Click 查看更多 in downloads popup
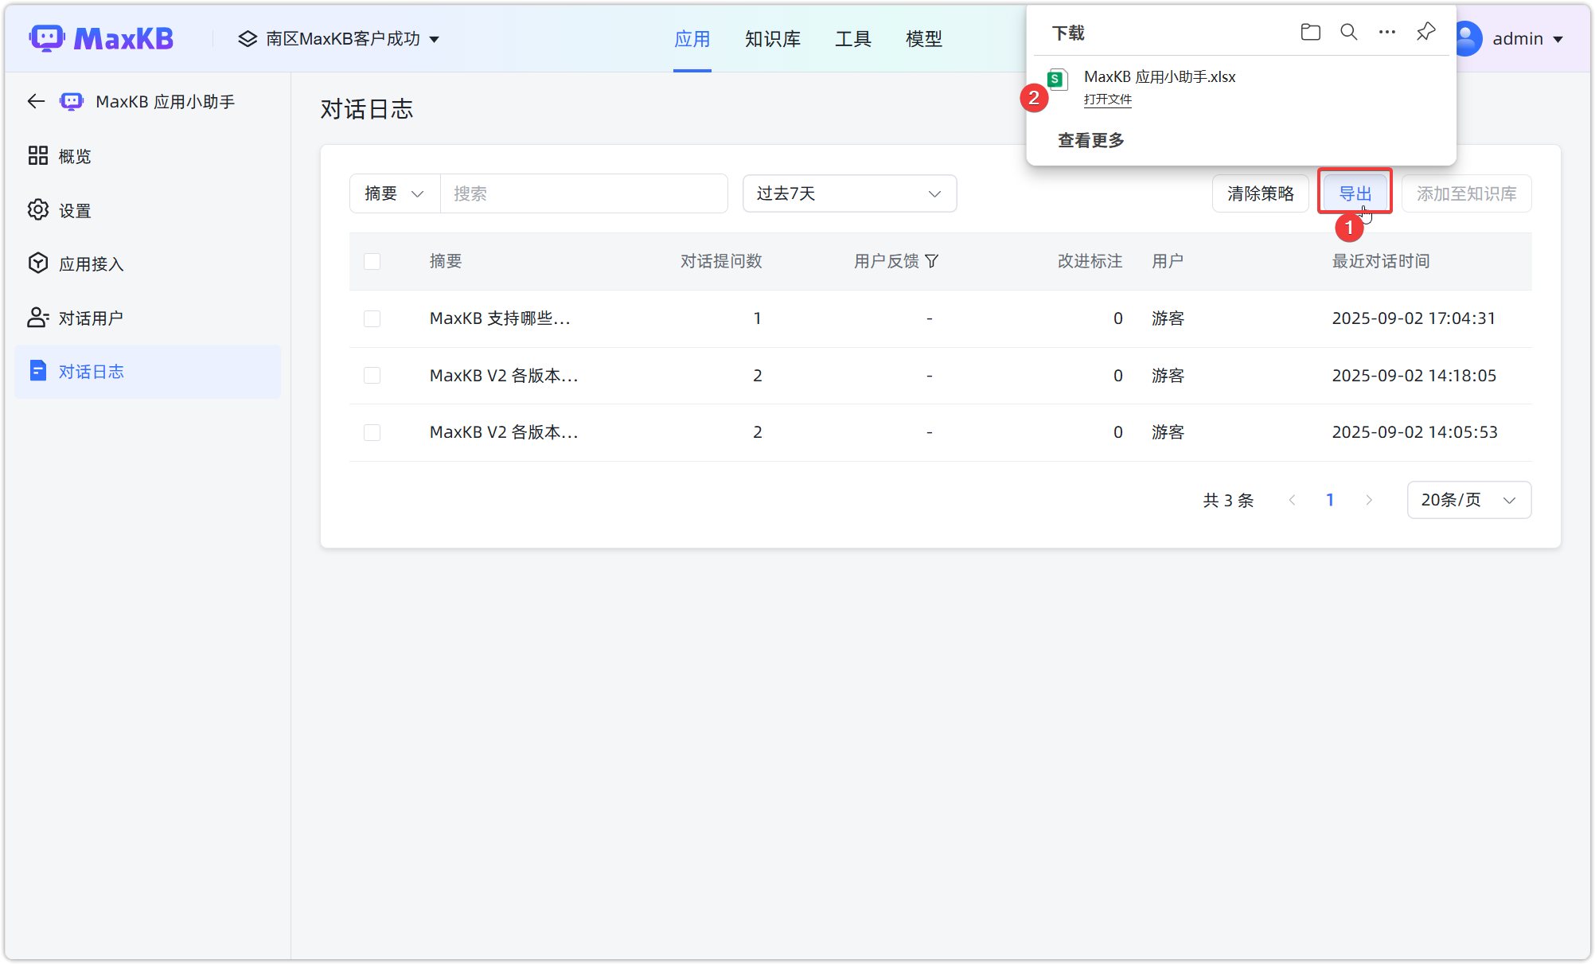 coord(1090,140)
